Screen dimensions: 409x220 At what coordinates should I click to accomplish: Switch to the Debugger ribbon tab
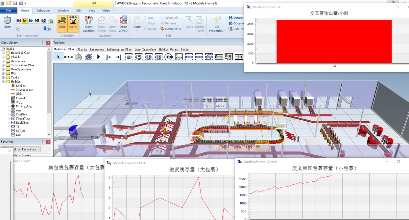pos(43,10)
